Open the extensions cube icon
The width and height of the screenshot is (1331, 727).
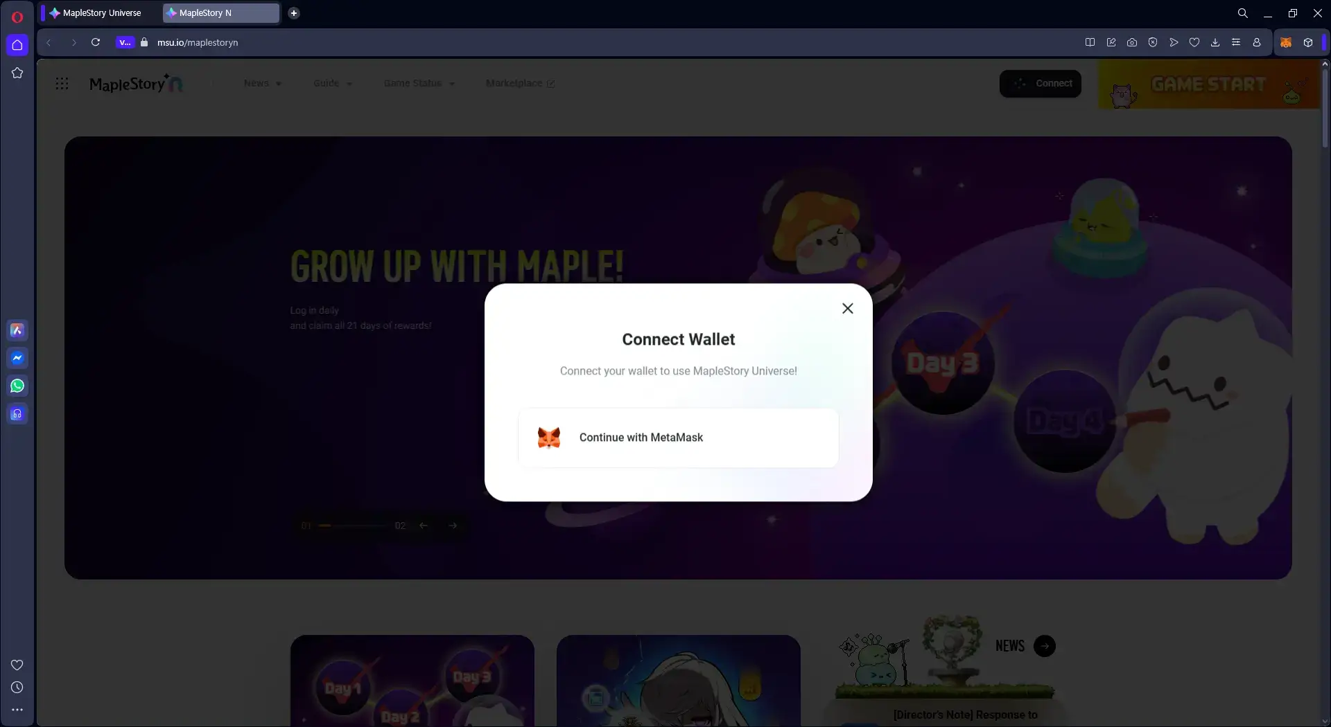pos(1308,42)
